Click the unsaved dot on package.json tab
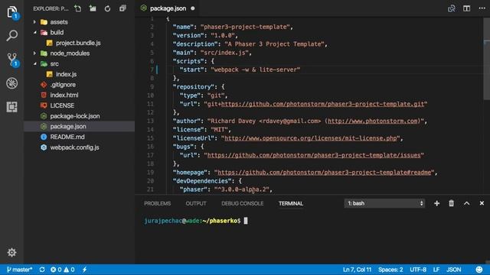Image resolution: width=490 pixels, height=275 pixels. point(192,8)
